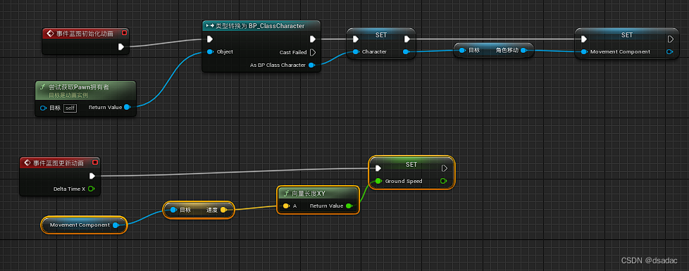The image size is (689, 271).
Task: Click the Object input pin on cast node
Action: (x=210, y=52)
